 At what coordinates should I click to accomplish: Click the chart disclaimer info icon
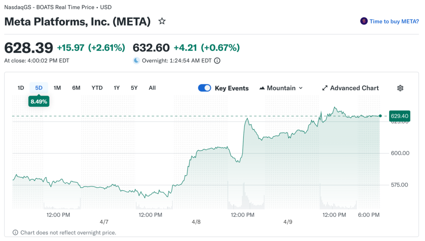pyautogui.click(x=15, y=233)
